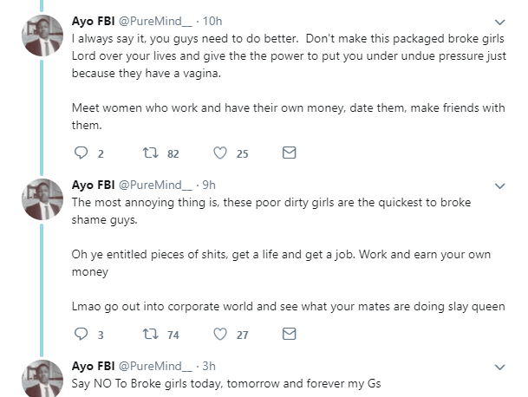This screenshot has width=528, height=397.
Task: Click the avatar beside the 3h tweet
Action: (x=41, y=380)
